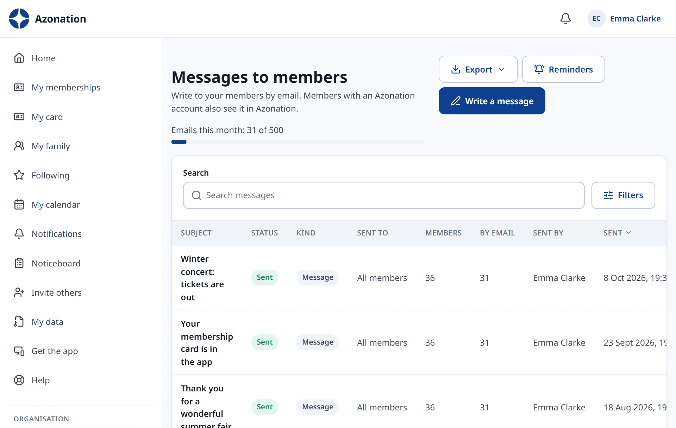Click the EC avatar badge

tap(596, 19)
